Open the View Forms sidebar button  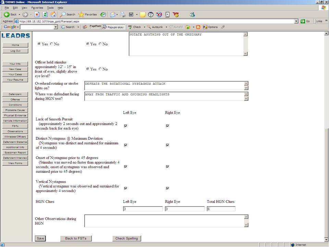(x=15, y=163)
